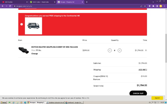Viewport: 167px width, 104px height.
Task: Click the CHECK OUT button
Action: [138, 93]
